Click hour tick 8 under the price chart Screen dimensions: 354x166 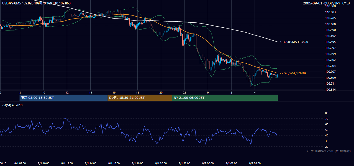point(20,93)
